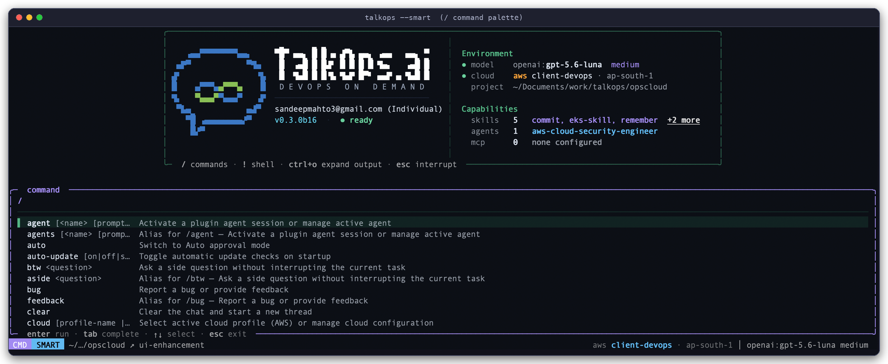This screenshot has height=364, width=888.
Task: Click the 'medium' reasoning level label
Action: click(x=625, y=65)
